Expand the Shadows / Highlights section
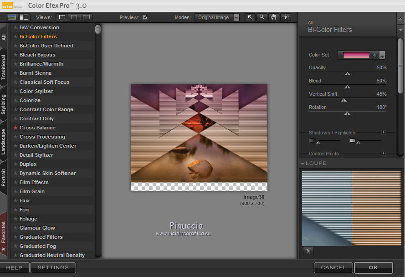This screenshot has width=405, height=277. pyautogui.click(x=384, y=133)
